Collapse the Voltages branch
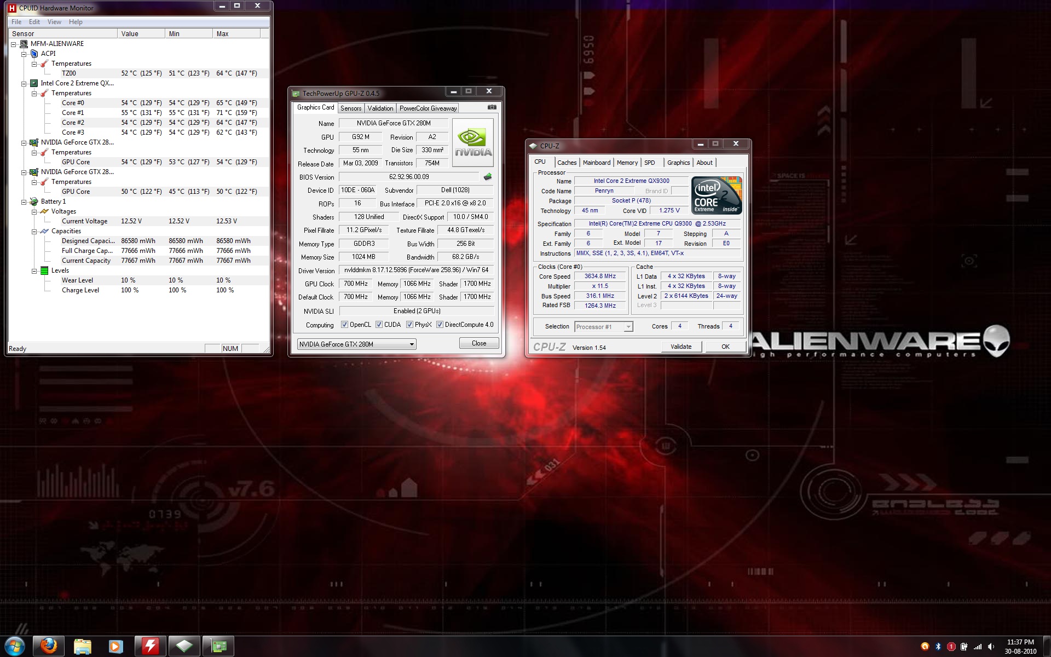The image size is (1051, 657). [x=34, y=211]
